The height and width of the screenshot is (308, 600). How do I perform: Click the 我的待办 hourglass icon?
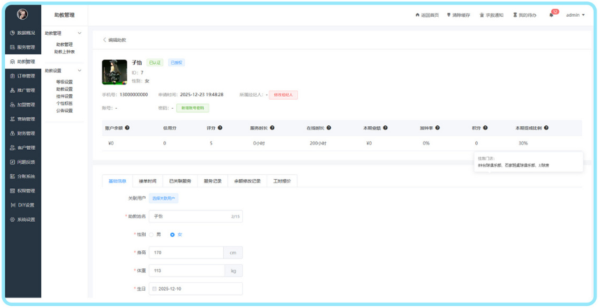coord(515,15)
